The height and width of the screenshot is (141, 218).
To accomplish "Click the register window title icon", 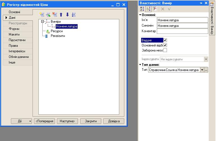I will tap(3, 4).
